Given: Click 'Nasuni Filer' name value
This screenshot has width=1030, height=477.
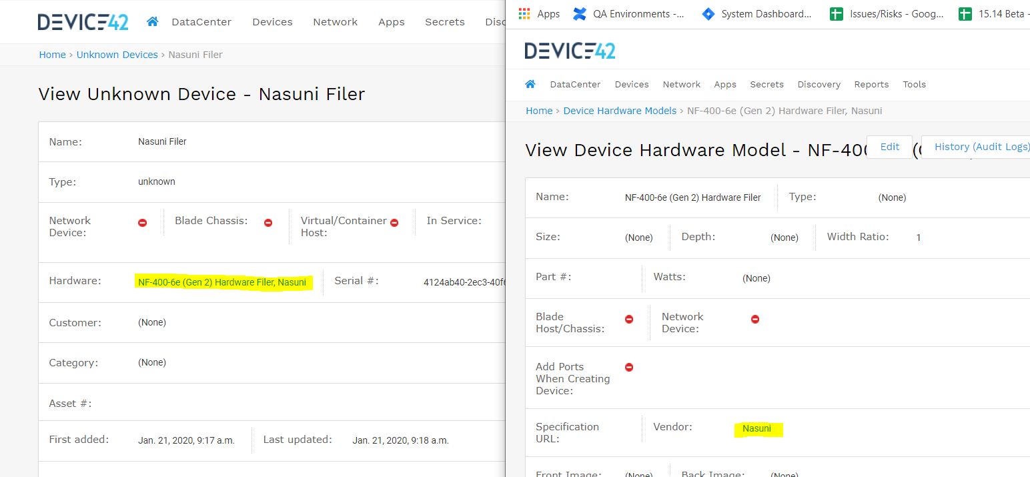Looking at the screenshot, I should (162, 141).
